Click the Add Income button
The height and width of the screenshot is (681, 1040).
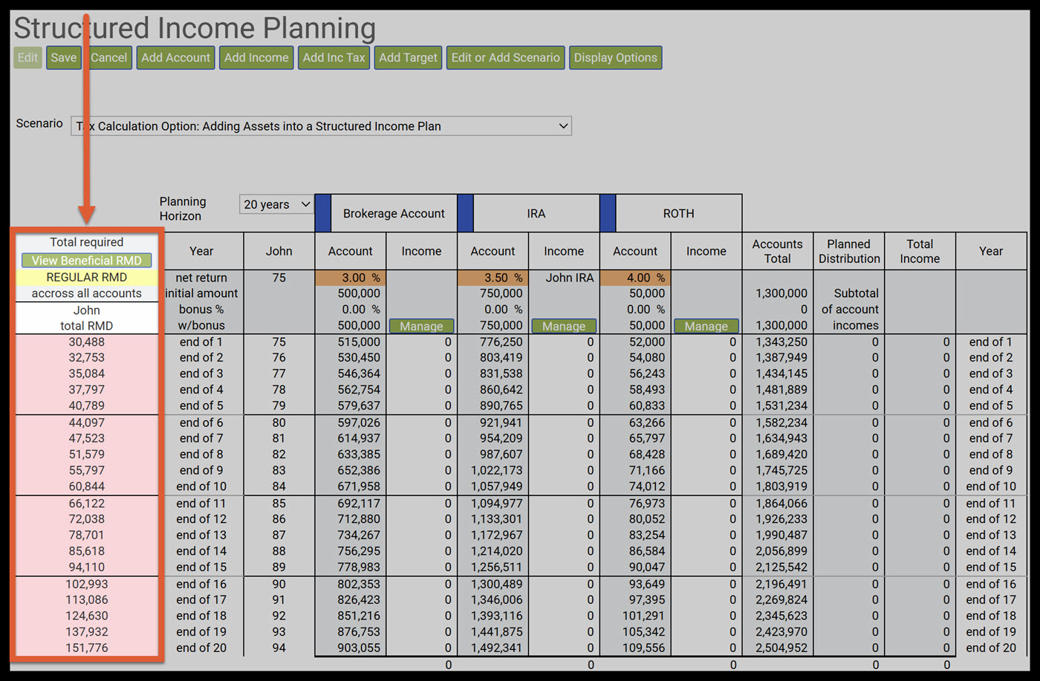click(256, 58)
